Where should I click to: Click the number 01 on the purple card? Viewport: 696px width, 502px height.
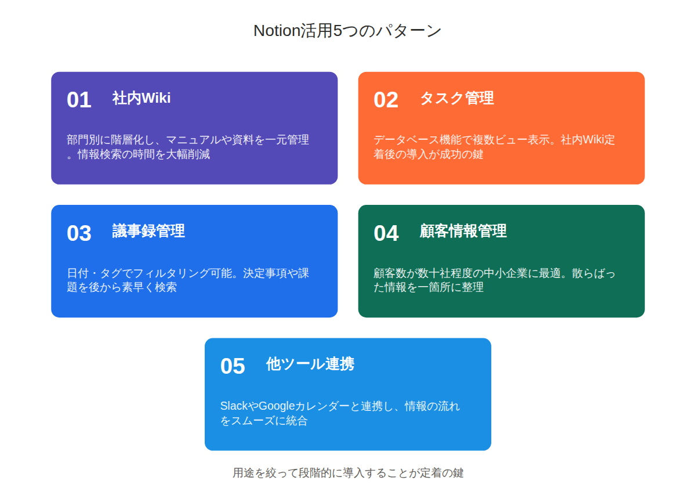tap(79, 100)
